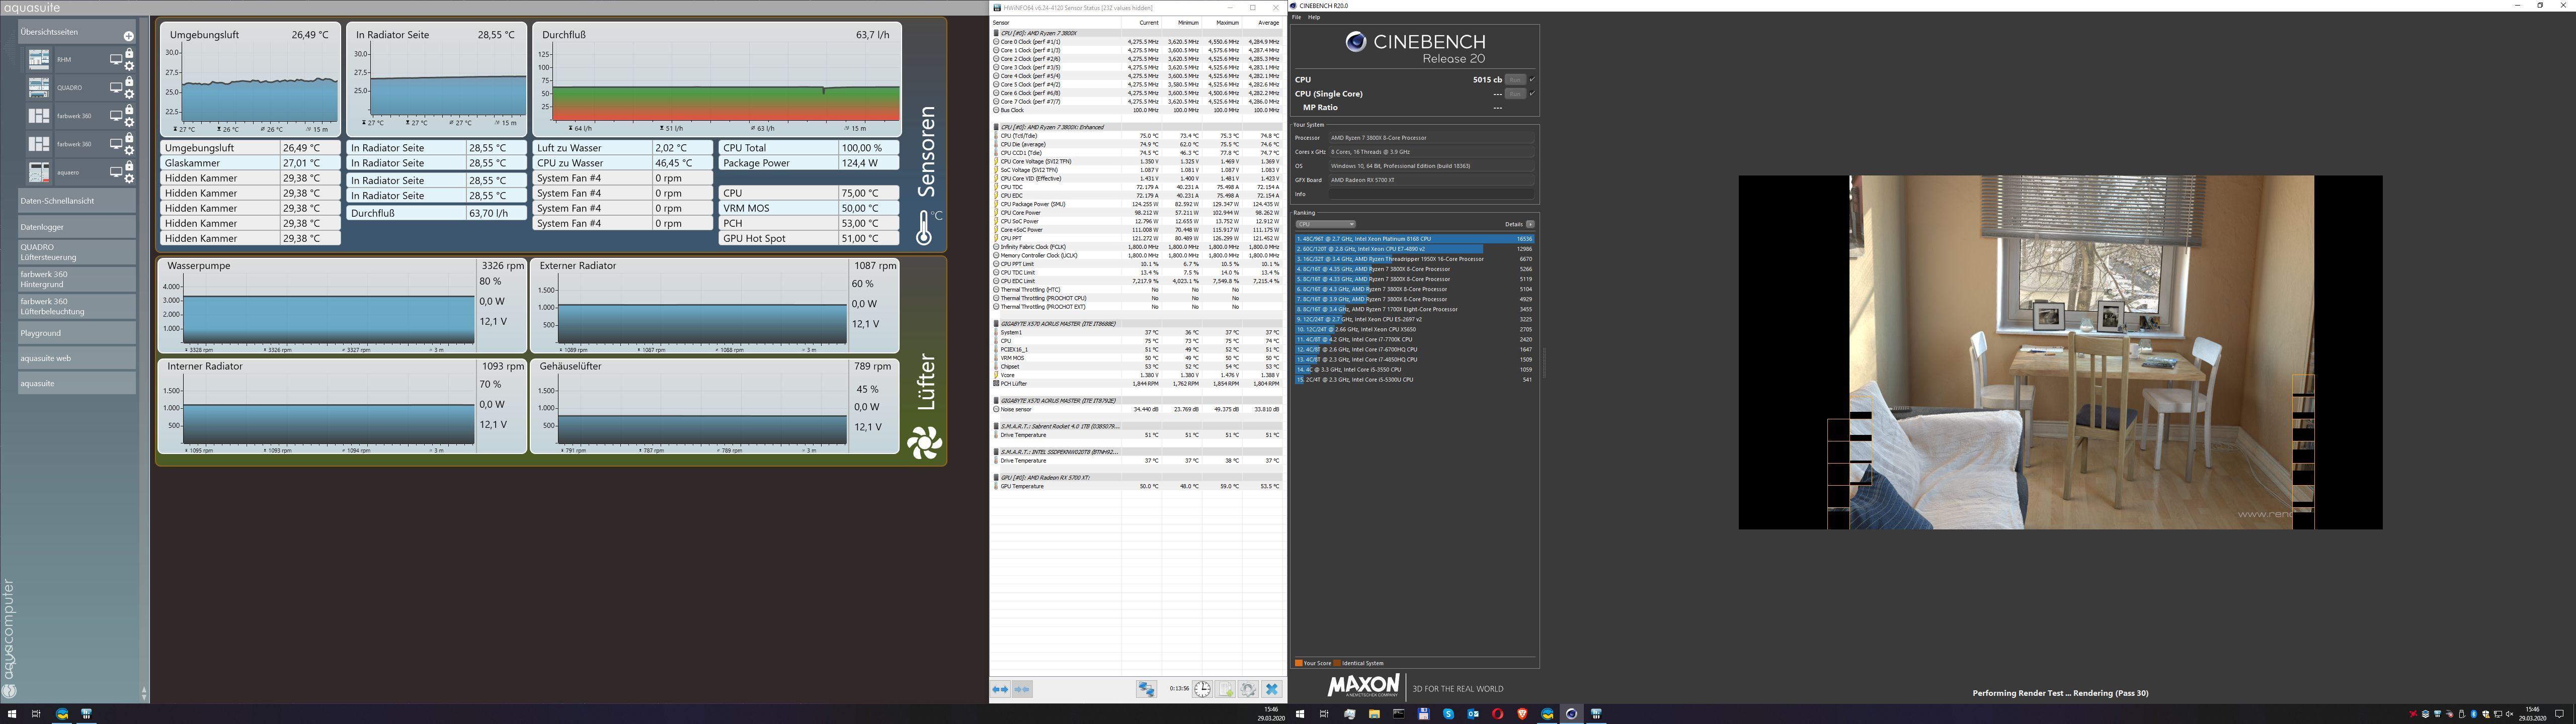The height and width of the screenshot is (724, 2576).
Task: Open HWiNFO sensor settings gear icon
Action: (1248, 689)
